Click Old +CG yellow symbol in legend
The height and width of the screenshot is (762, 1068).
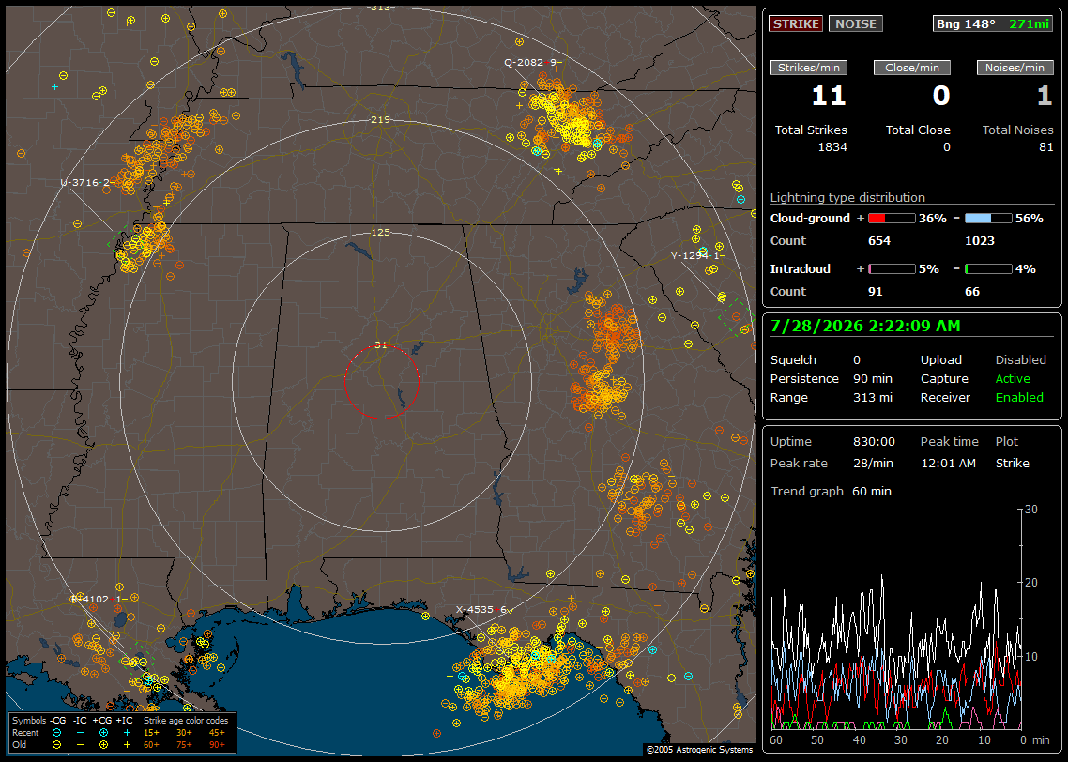click(x=103, y=745)
